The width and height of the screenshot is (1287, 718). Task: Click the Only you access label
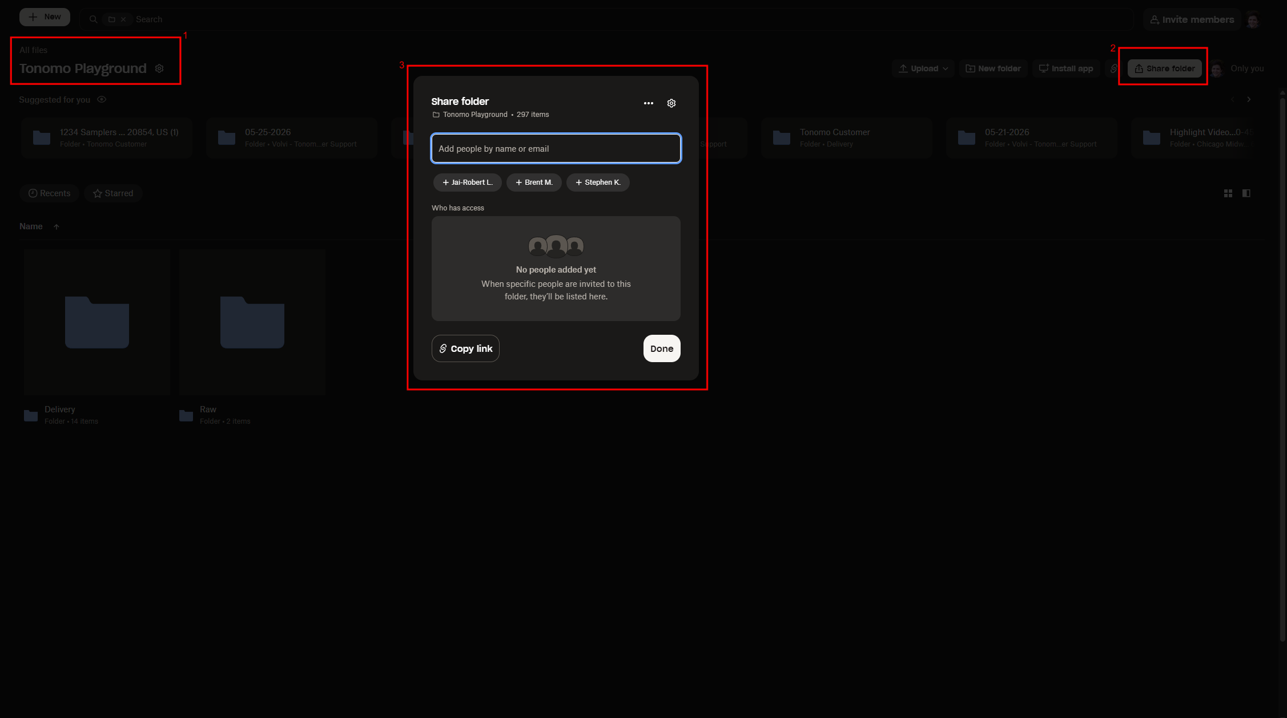pyautogui.click(x=1247, y=68)
